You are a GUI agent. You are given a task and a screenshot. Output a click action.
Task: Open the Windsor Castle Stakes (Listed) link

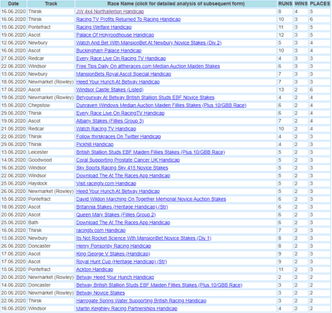(x=110, y=90)
